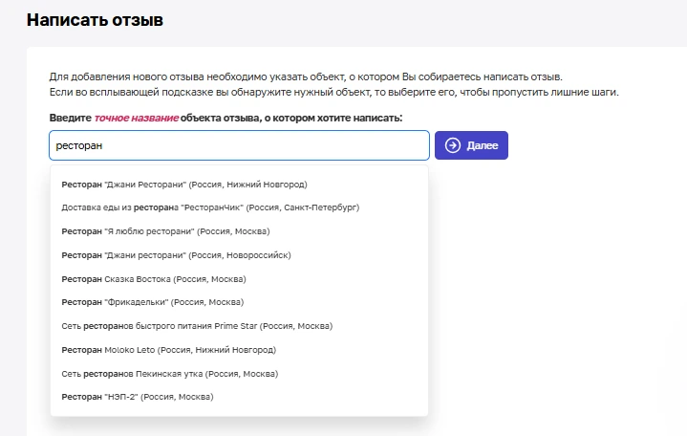
Task: Select Ресторан "НЭП-2" Москва suggestion
Action: 137,397
